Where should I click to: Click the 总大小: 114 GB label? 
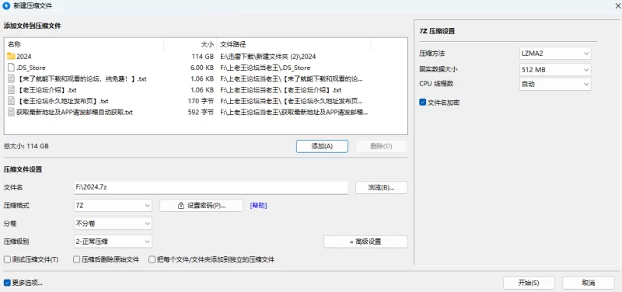26,146
